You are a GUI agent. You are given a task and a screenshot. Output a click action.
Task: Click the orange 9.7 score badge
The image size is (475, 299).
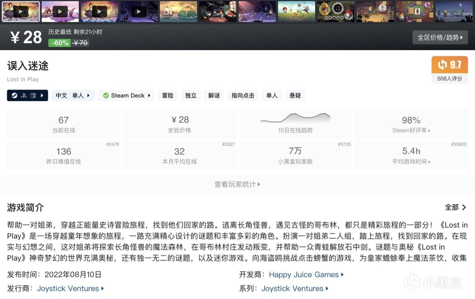(450, 65)
